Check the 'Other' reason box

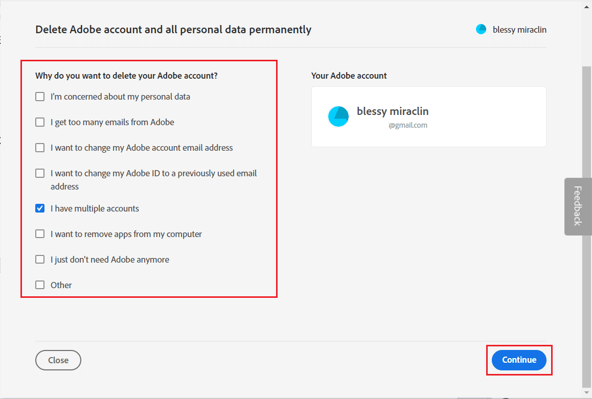40,285
